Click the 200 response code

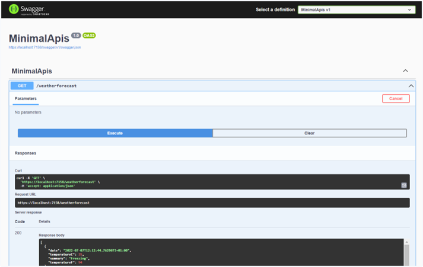click(18, 233)
